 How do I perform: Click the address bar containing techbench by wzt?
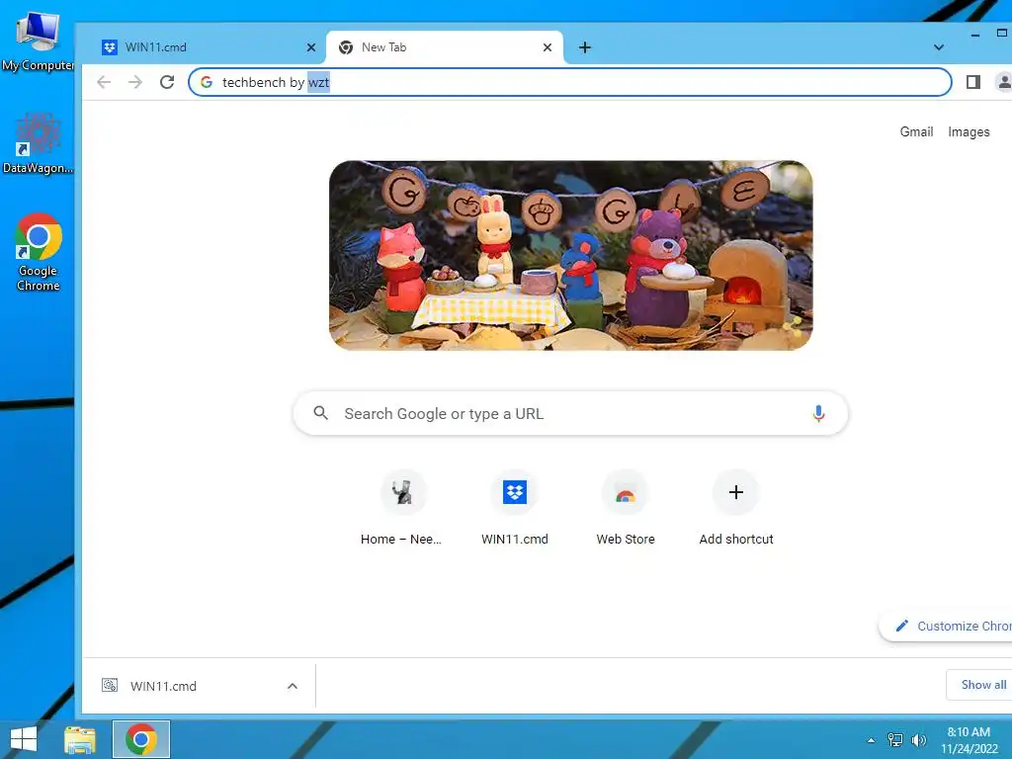[570, 82]
